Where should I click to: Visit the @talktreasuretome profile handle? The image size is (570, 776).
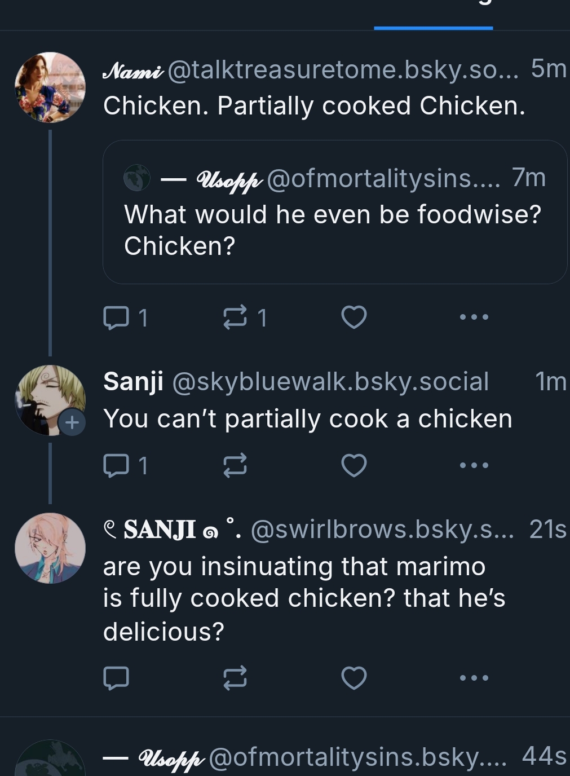(x=343, y=69)
